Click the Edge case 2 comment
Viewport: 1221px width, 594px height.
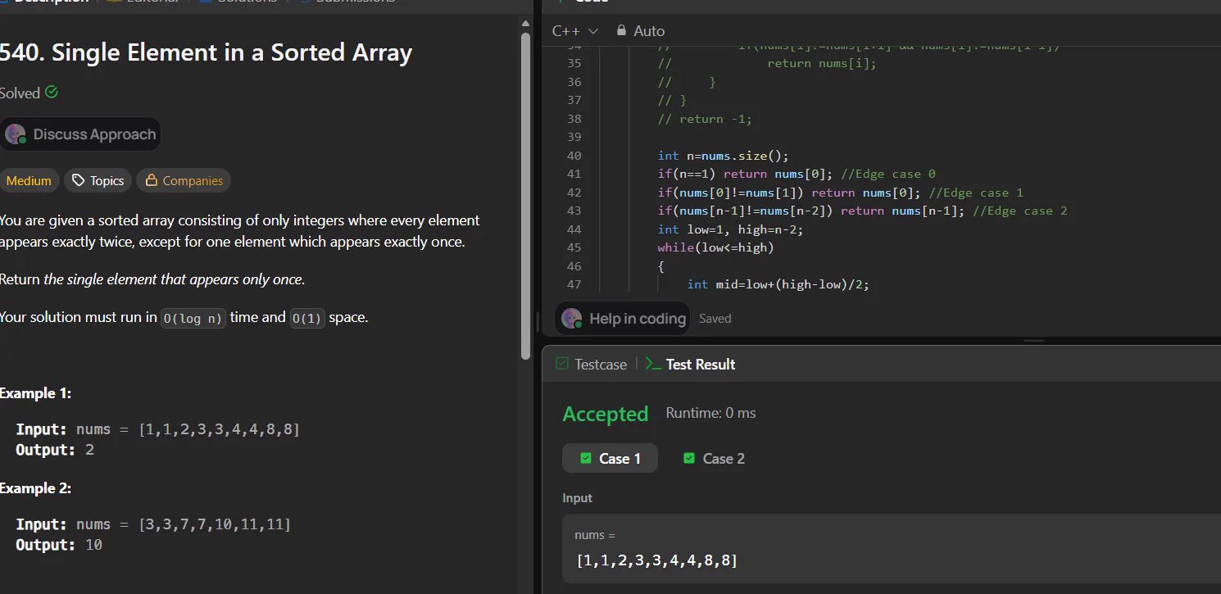1020,211
